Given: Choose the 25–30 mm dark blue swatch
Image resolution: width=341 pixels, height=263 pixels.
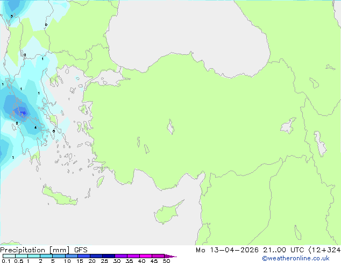Looking at the screenshot, I should tap(109, 256).
